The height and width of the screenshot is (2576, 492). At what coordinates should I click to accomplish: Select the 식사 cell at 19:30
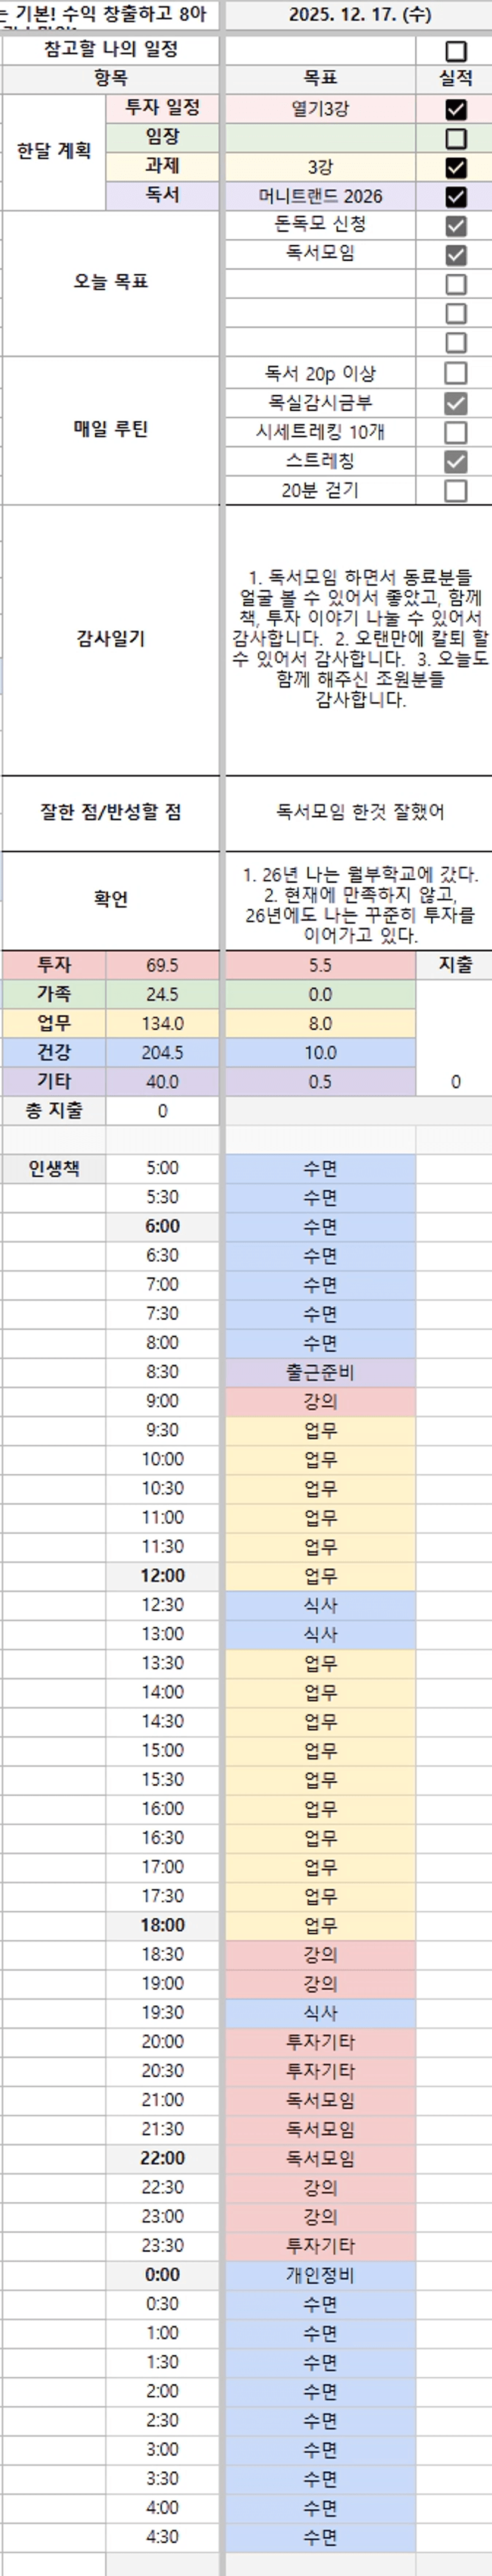coord(320,2012)
